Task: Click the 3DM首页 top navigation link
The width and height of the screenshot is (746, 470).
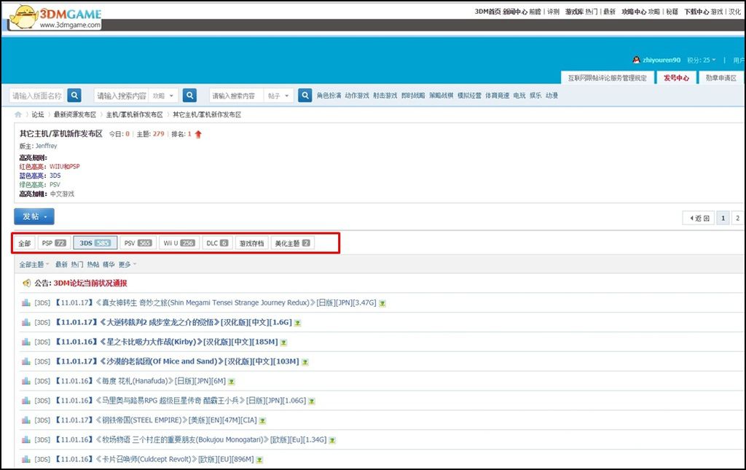Action: pyautogui.click(x=487, y=12)
